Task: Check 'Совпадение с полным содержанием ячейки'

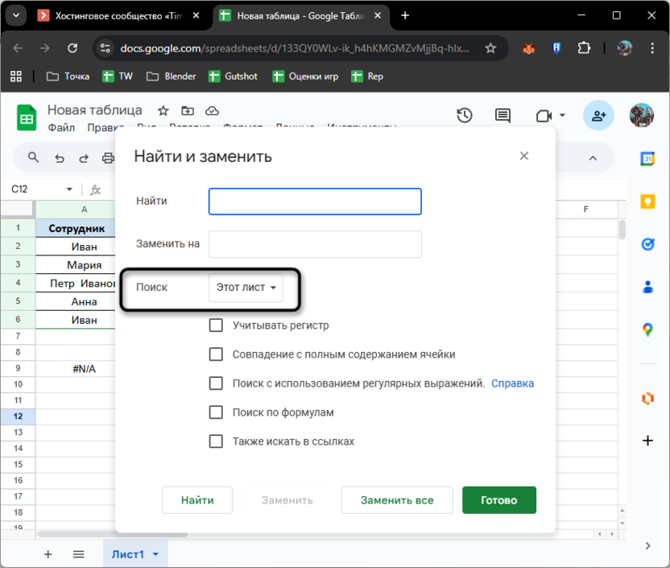Action: point(216,354)
